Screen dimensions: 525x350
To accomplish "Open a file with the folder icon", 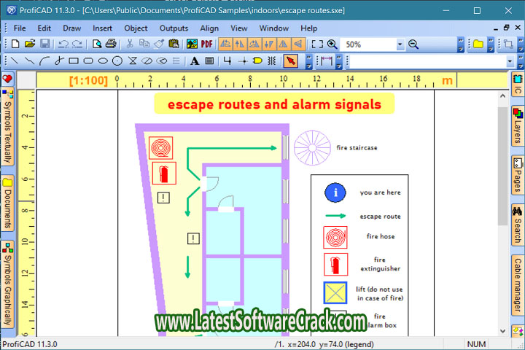I will tap(30, 44).
